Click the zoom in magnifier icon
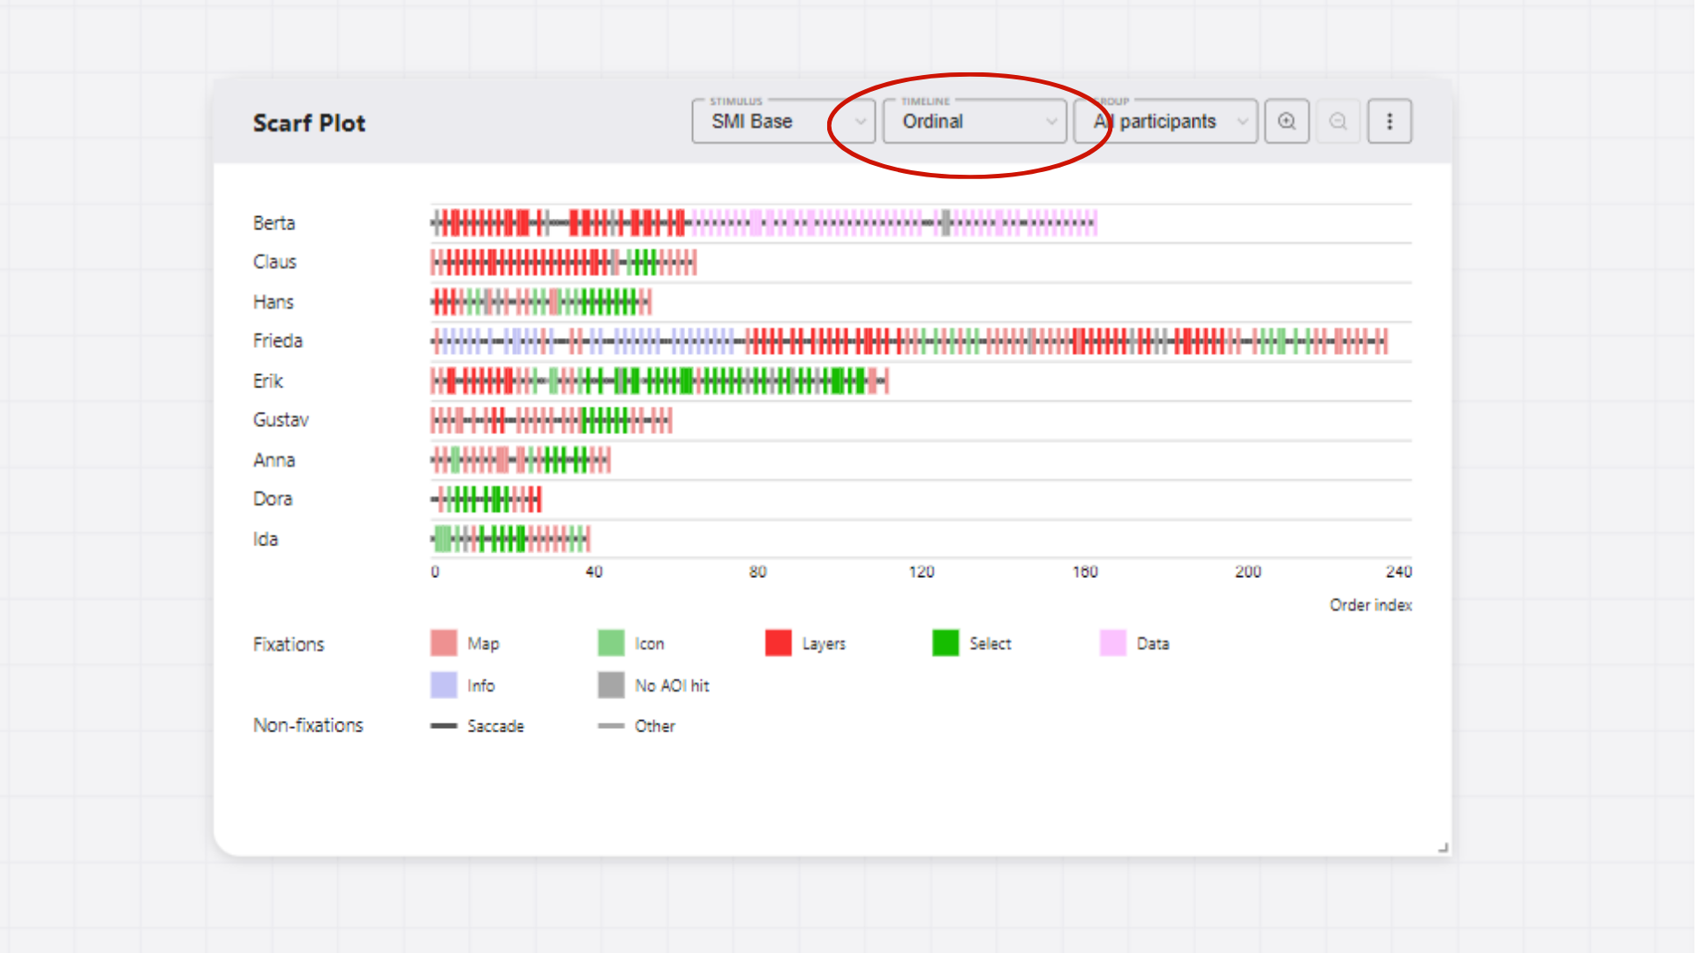 click(1286, 122)
